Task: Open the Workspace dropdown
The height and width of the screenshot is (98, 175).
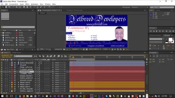Action: click(140, 7)
